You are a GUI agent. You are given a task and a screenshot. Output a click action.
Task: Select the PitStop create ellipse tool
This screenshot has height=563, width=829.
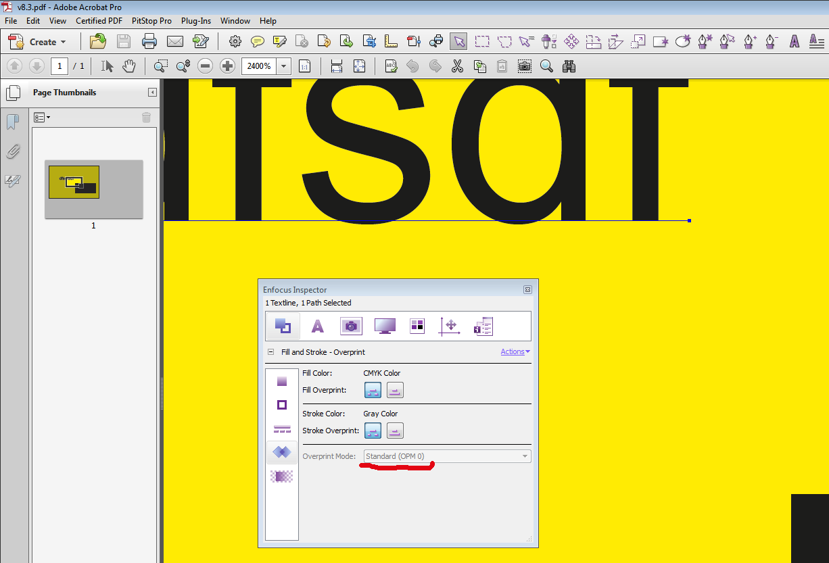click(x=683, y=42)
